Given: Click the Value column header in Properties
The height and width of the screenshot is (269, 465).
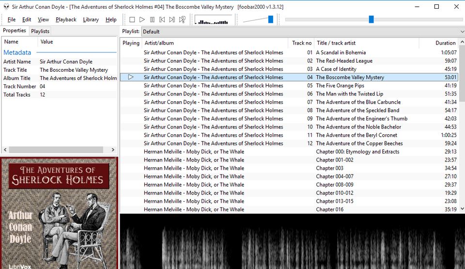Looking at the screenshot, I should pyautogui.click(x=77, y=42).
